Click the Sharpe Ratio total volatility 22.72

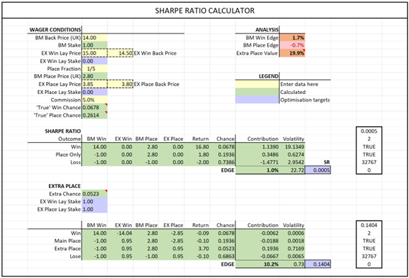[x=292, y=170]
